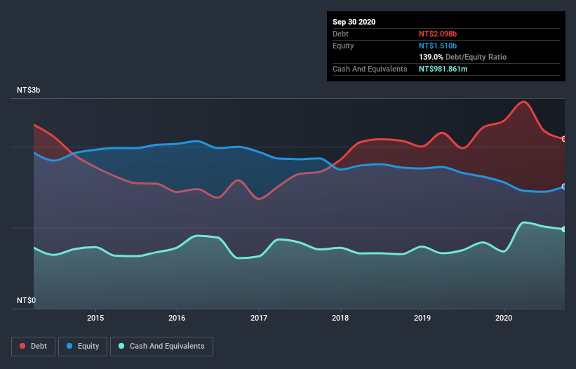Image resolution: width=576 pixels, height=369 pixels.
Task: Click the Debt row label in tooltip
Action: 340,34
